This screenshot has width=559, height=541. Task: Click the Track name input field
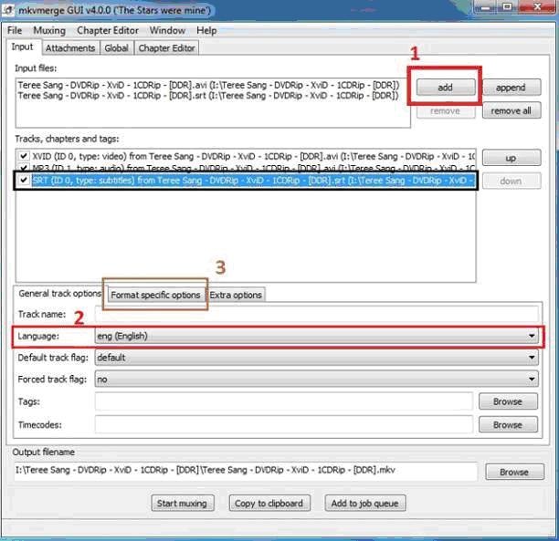point(317,314)
